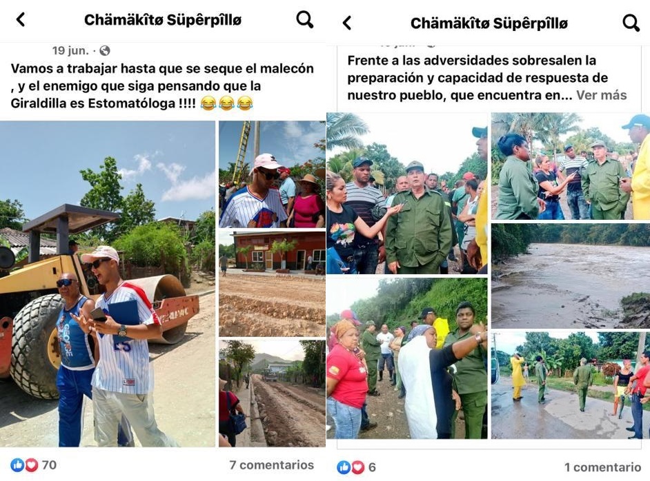Click the like reaction icon next to 6
The height and width of the screenshot is (481, 650).
[344, 467]
